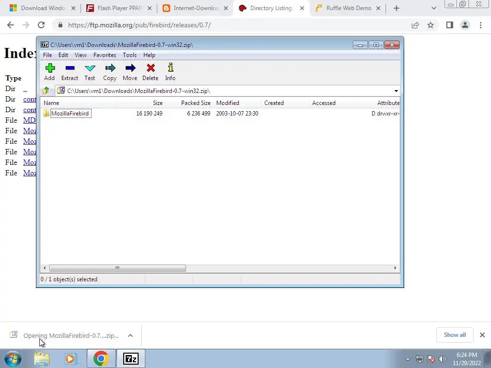Image resolution: width=491 pixels, height=368 pixels.
Task: Open the MozillaFirebird folder entry
Action: tap(70, 113)
